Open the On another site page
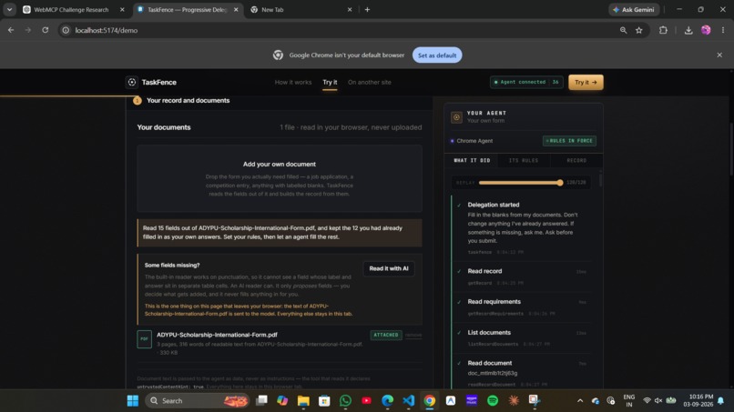The height and width of the screenshot is (412, 734). (x=370, y=82)
